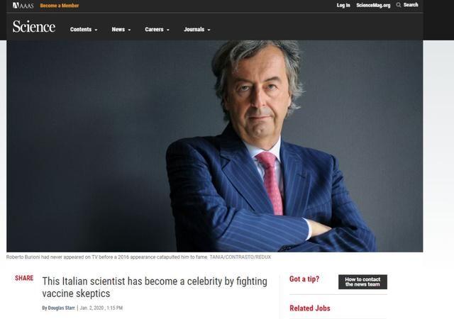This screenshot has height=319, width=454.
Task: Click the Log In link
Action: [343, 5]
